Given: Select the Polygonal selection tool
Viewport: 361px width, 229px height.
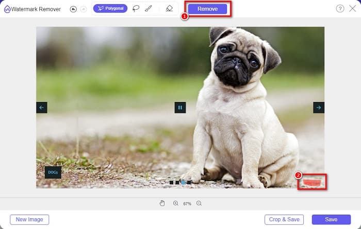Looking at the screenshot, I should (x=110, y=9).
